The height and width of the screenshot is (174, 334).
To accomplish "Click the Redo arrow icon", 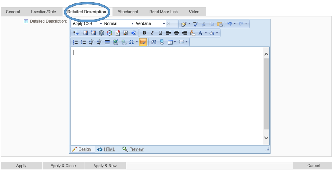I will click(x=241, y=24).
